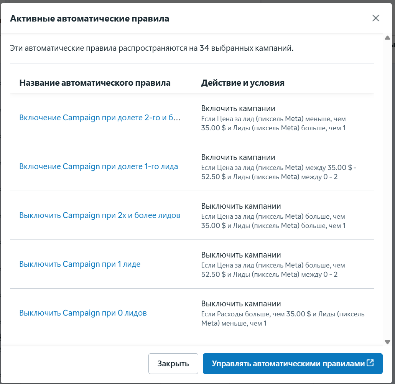Click the external link icon on the manage button
This screenshot has height=384, width=395.
pos(370,363)
